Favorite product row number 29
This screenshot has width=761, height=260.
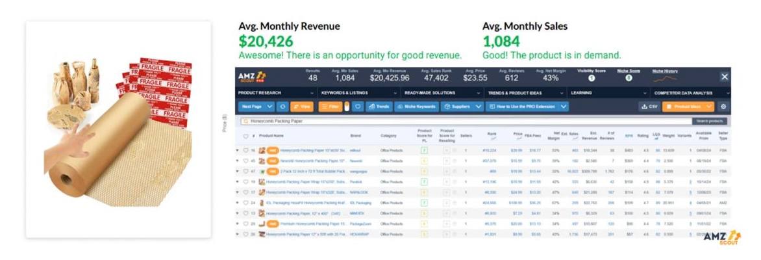pos(245,224)
